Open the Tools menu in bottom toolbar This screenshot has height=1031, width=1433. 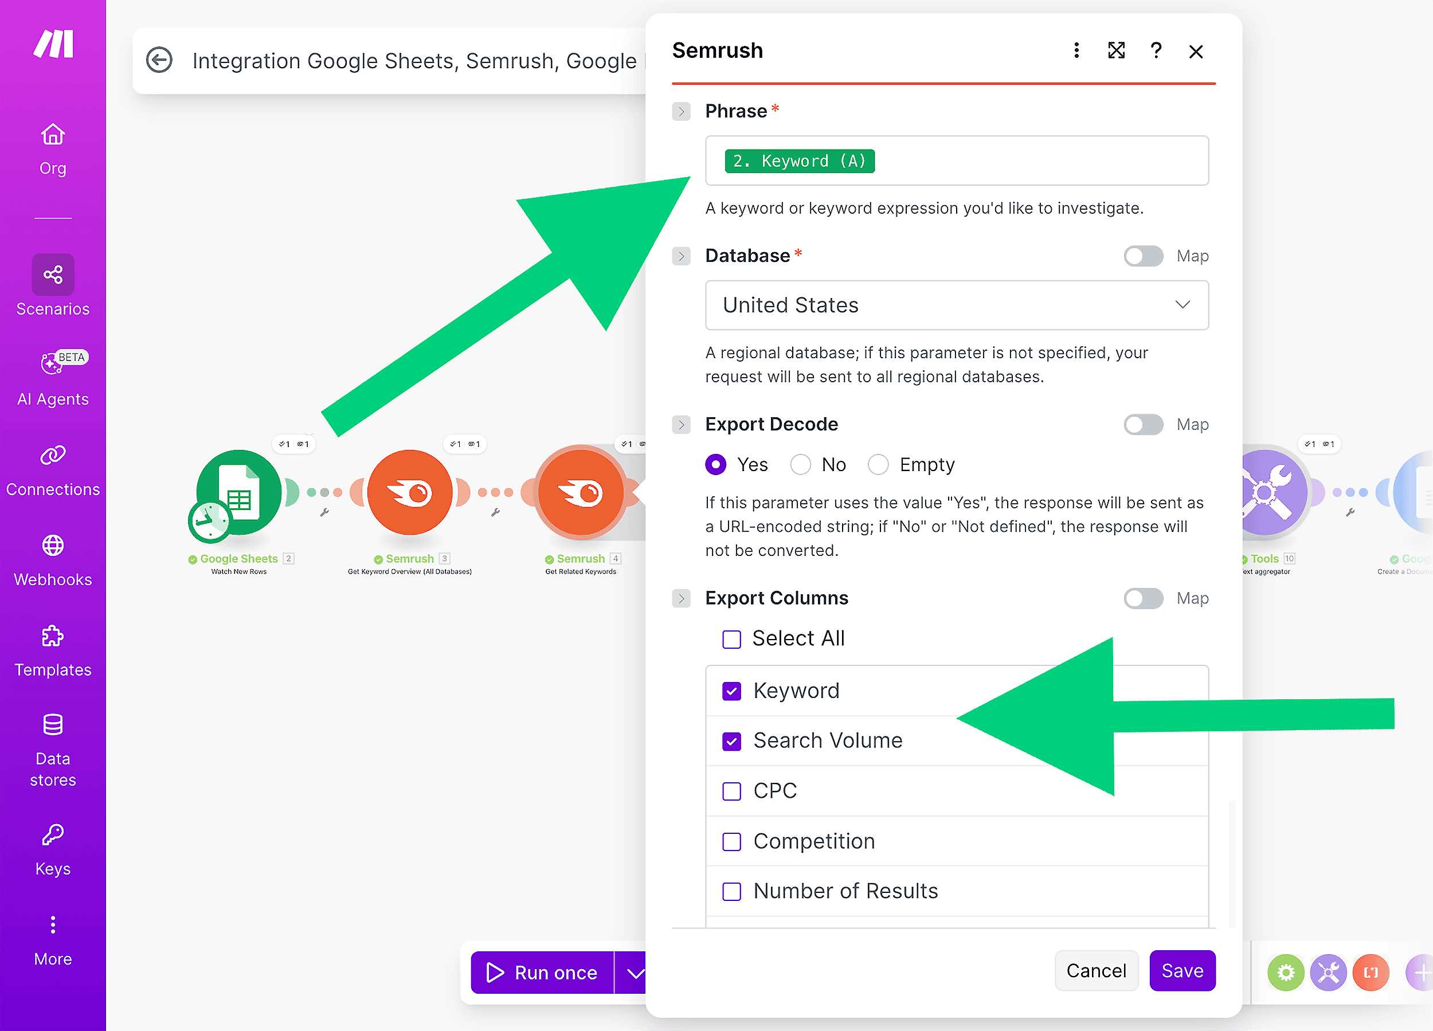[x=1329, y=972]
